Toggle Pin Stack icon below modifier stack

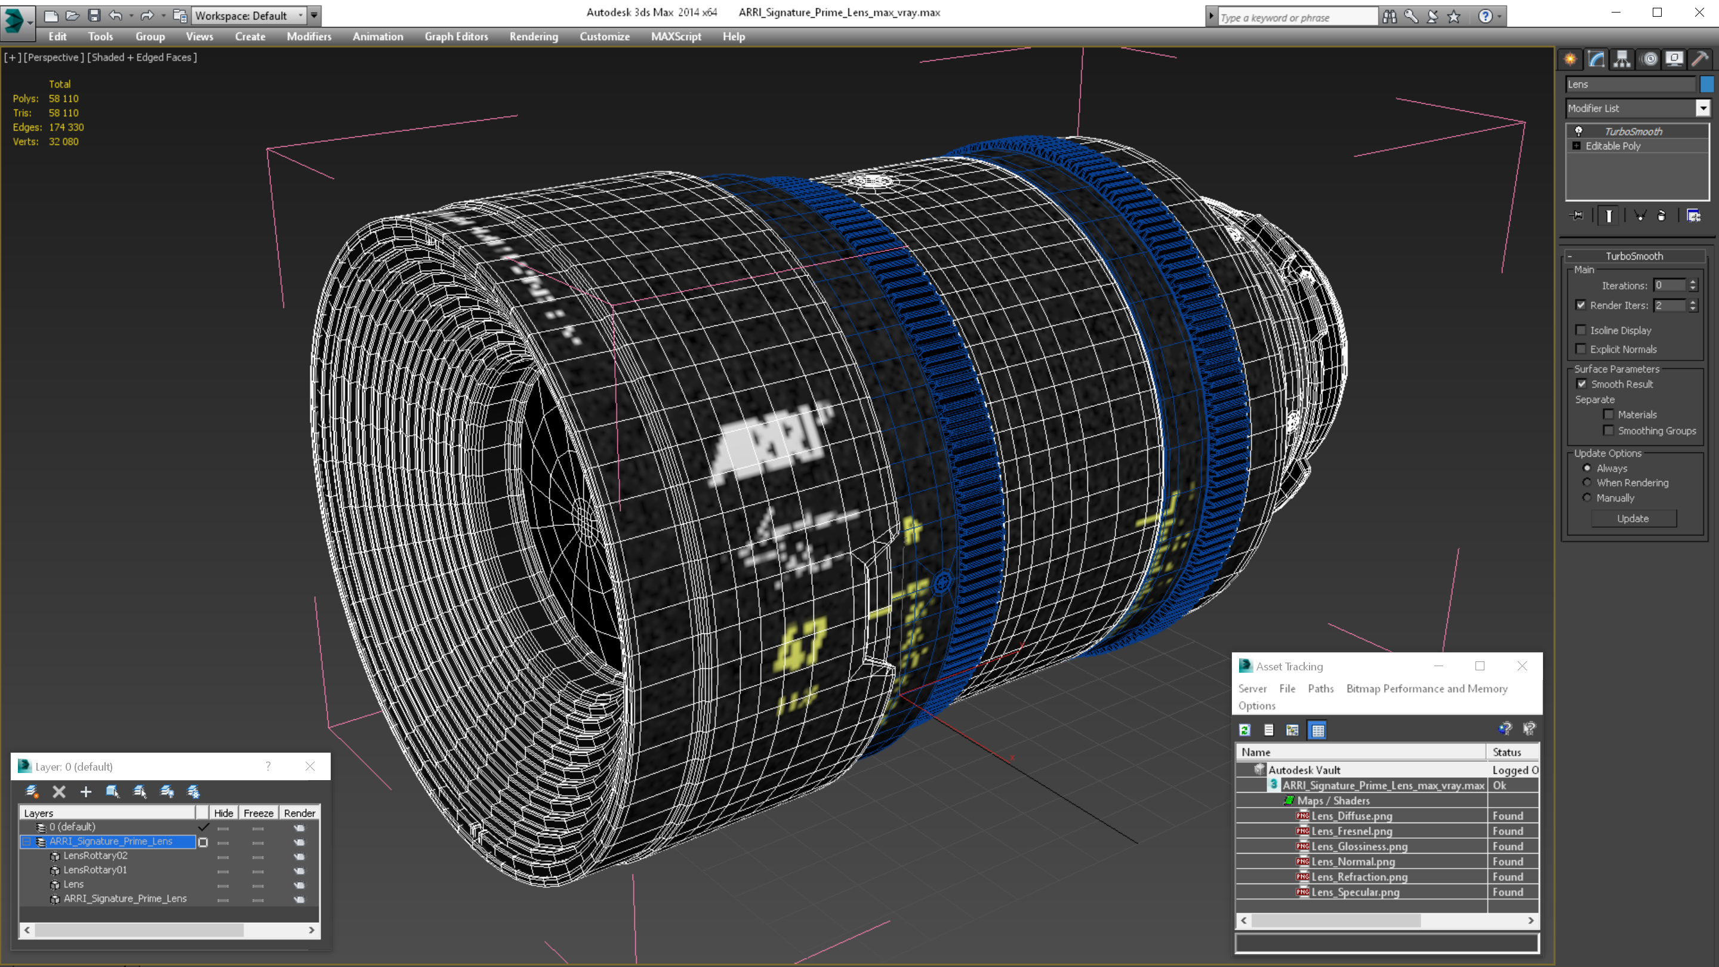point(1578,215)
